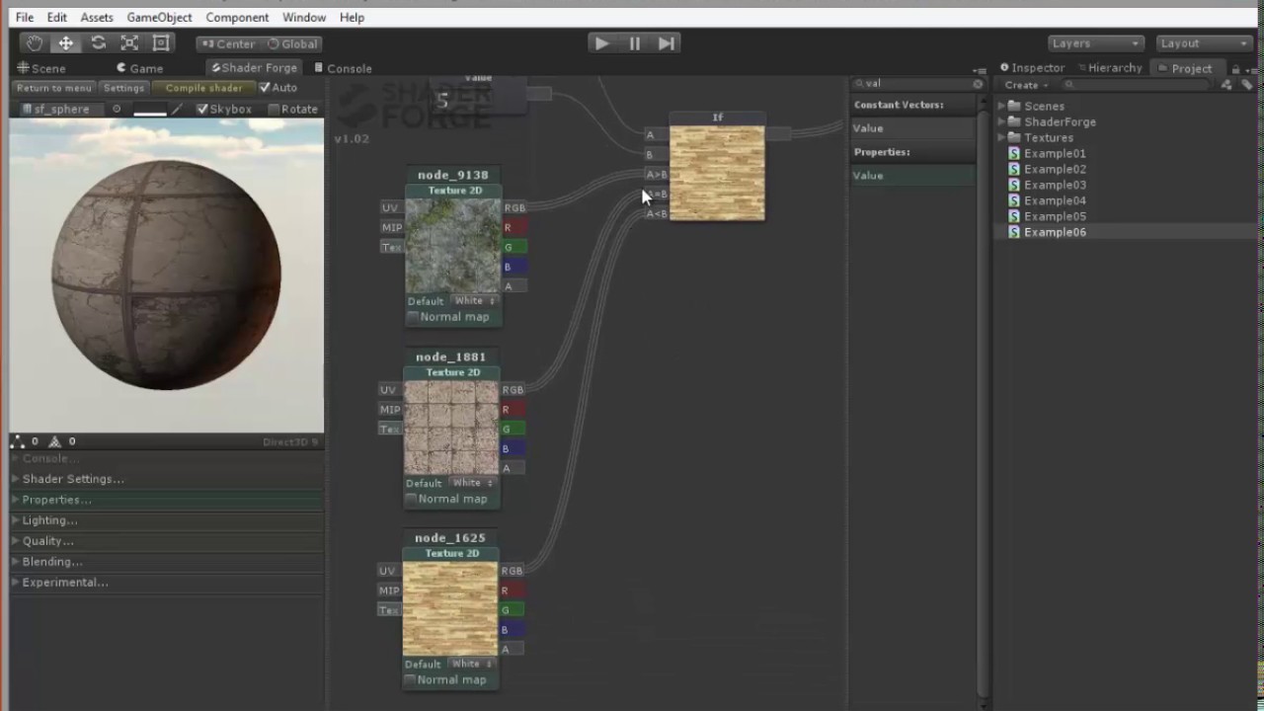Enable the Auto compile checkbox
Image resolution: width=1264 pixels, height=711 pixels.
pyautogui.click(x=265, y=87)
